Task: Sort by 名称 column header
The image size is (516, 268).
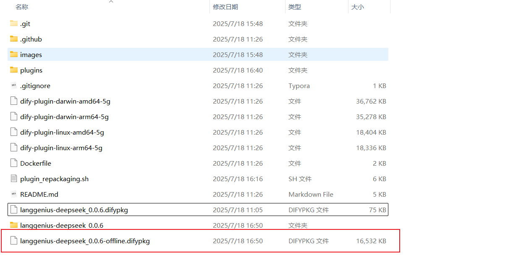Action: pos(22,7)
